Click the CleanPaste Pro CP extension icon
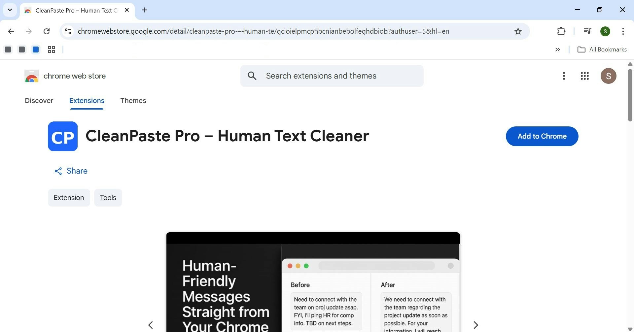 pos(62,136)
